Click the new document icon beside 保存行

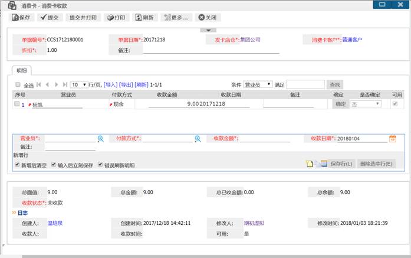[x=309, y=164]
